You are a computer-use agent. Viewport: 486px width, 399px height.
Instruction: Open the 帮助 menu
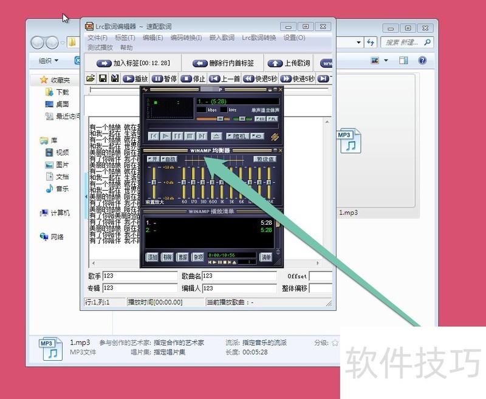coord(126,47)
